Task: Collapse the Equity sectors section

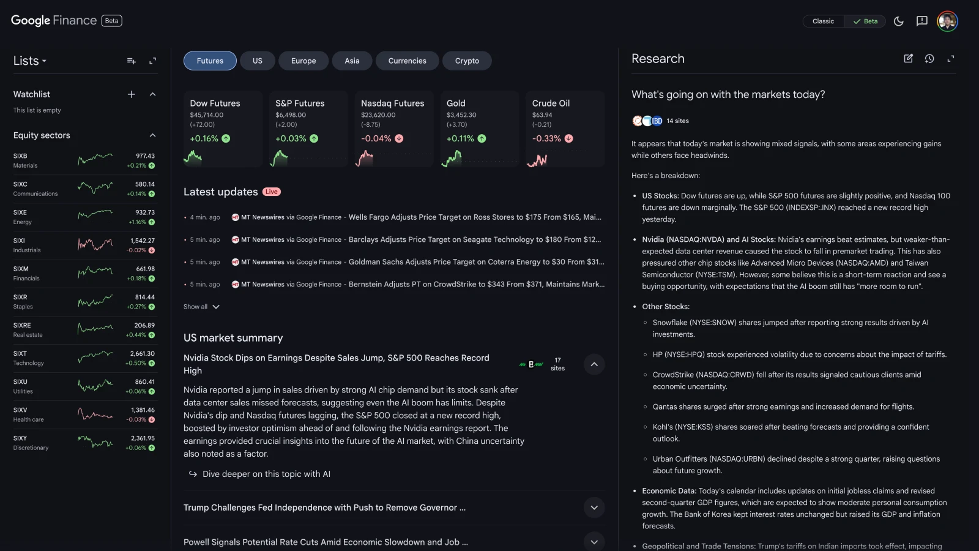Action: 152,135
